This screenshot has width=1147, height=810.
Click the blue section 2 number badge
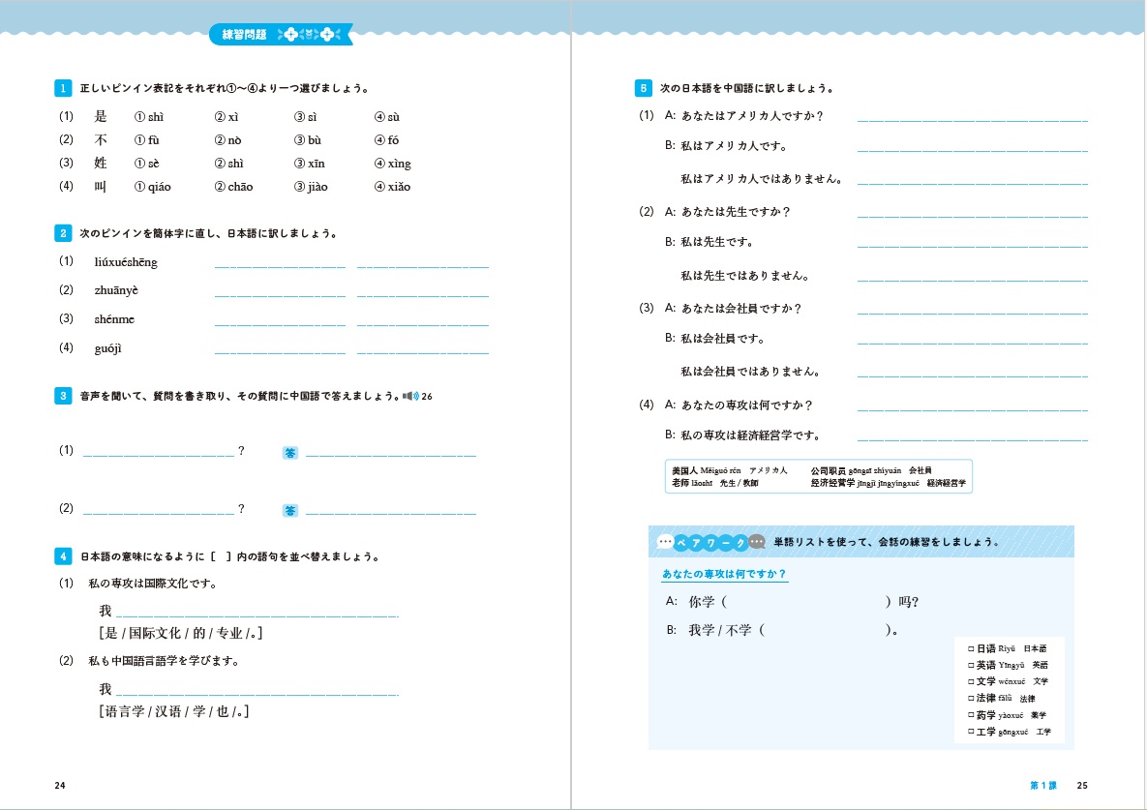[x=62, y=233]
